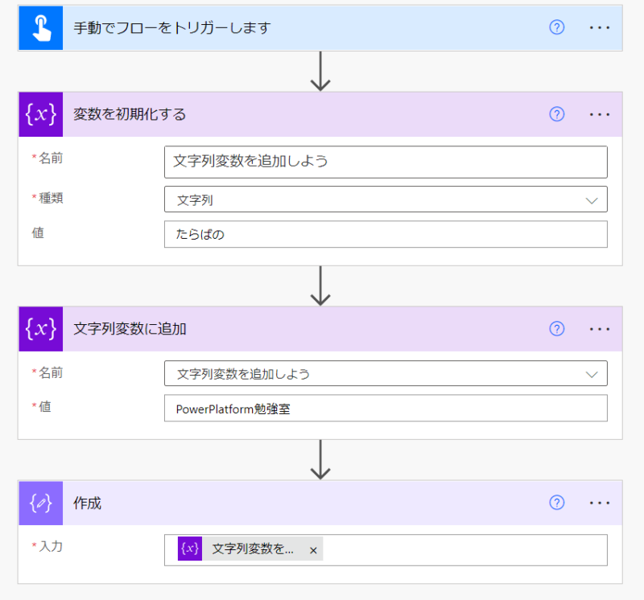Click the value field containing たらばの

(x=385, y=235)
